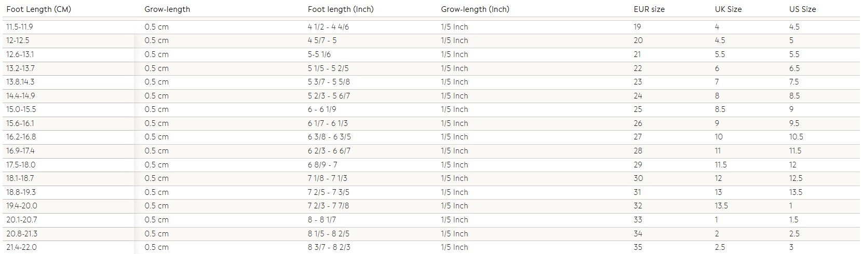Screen dimensions: 861x254
Task: Select the 21.4-22.0 foot length cell
Action: coord(21,247)
